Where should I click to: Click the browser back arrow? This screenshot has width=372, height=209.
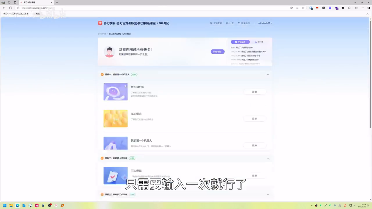tap(4, 8)
